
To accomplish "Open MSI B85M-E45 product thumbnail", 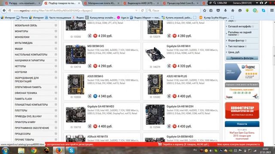I will click(76, 54).
